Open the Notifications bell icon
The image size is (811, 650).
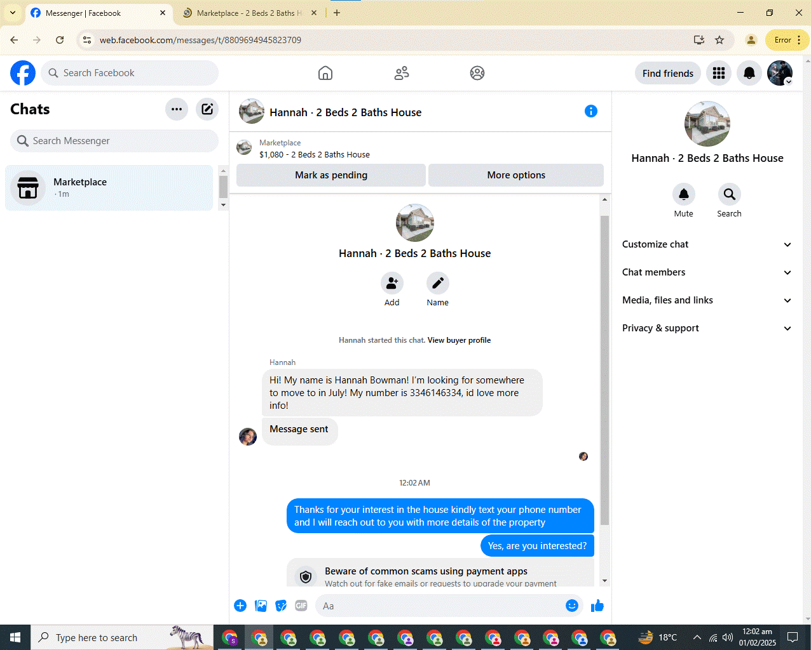[x=749, y=73]
